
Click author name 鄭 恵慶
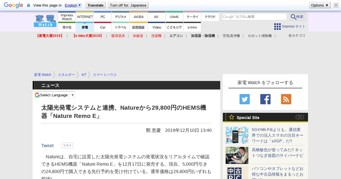[x=153, y=130]
